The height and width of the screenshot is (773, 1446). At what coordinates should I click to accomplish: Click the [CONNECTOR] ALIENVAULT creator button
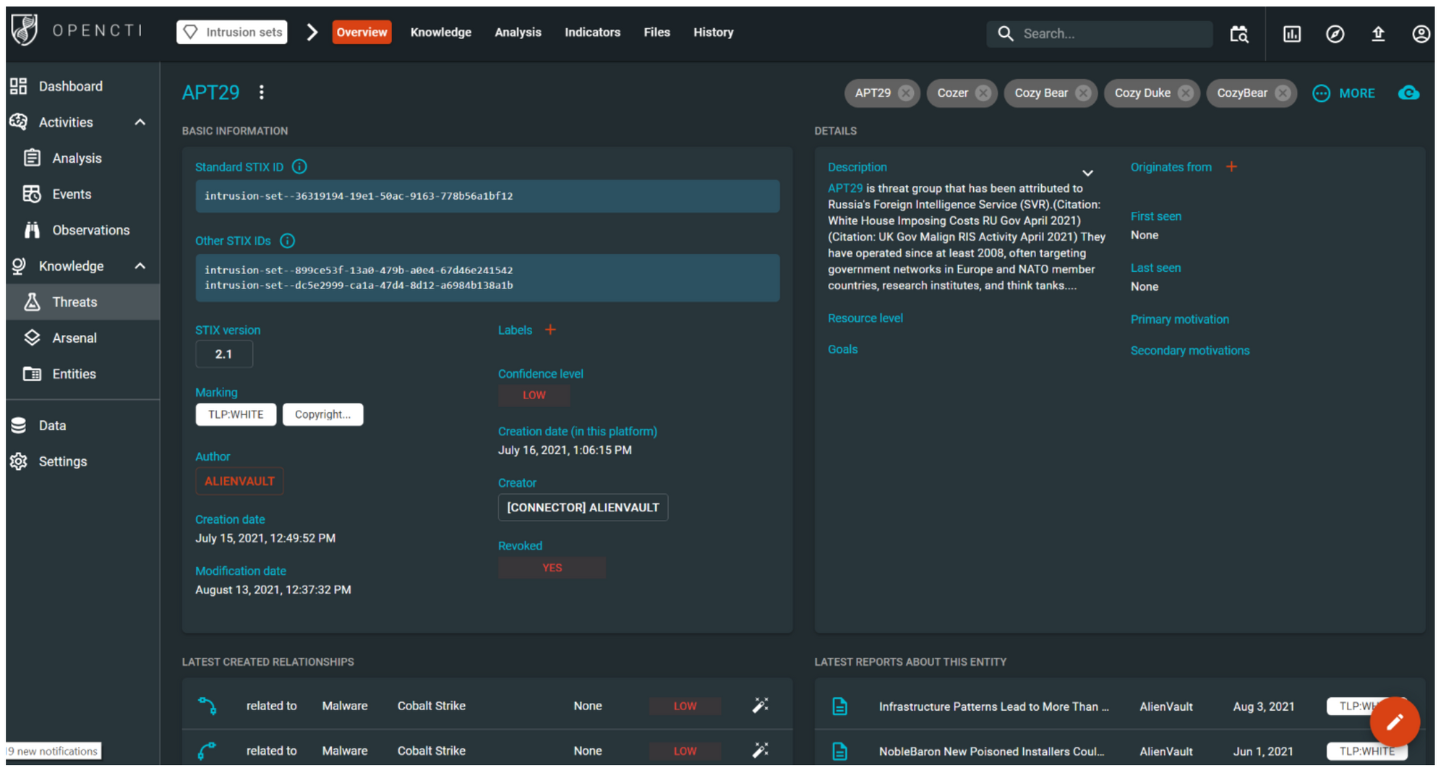pos(583,507)
